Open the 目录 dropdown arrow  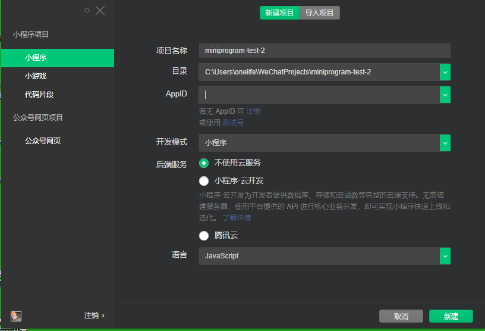click(x=445, y=72)
